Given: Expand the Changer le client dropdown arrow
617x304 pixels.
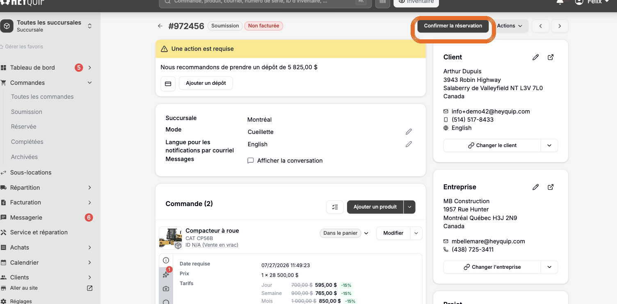Looking at the screenshot, I should (x=549, y=145).
